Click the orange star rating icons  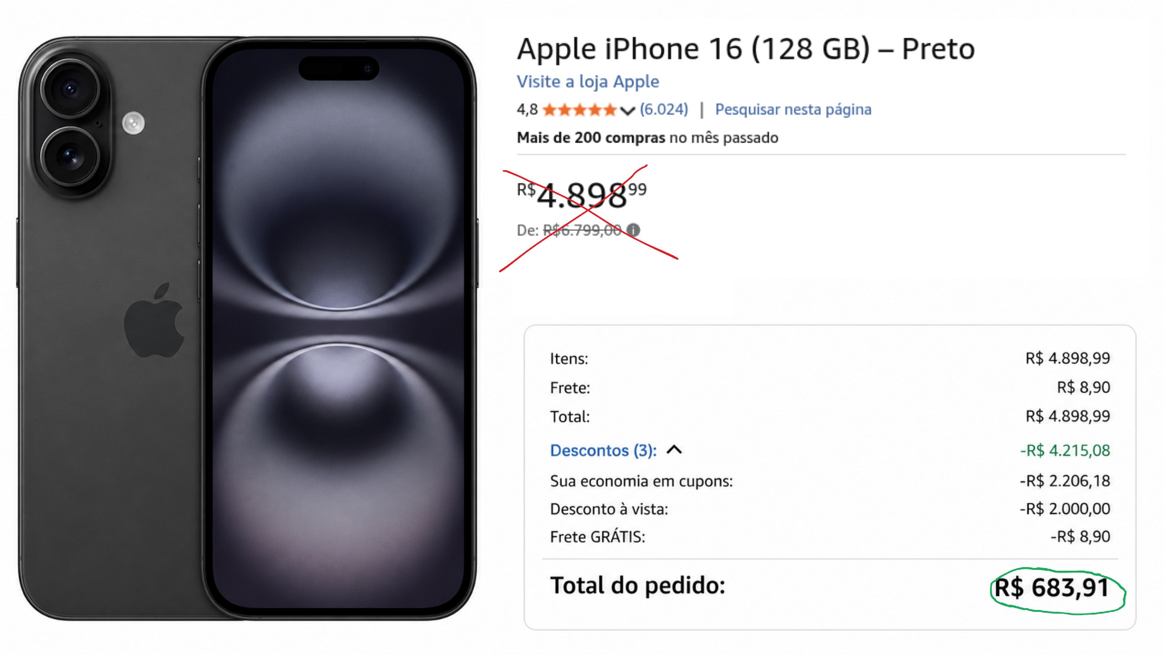[x=579, y=110]
